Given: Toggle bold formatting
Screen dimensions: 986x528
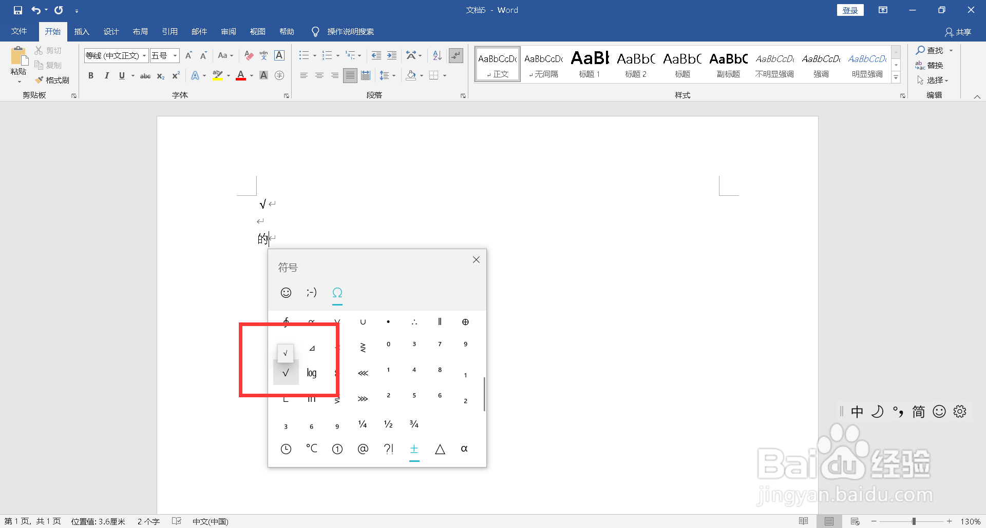Looking at the screenshot, I should 91,76.
